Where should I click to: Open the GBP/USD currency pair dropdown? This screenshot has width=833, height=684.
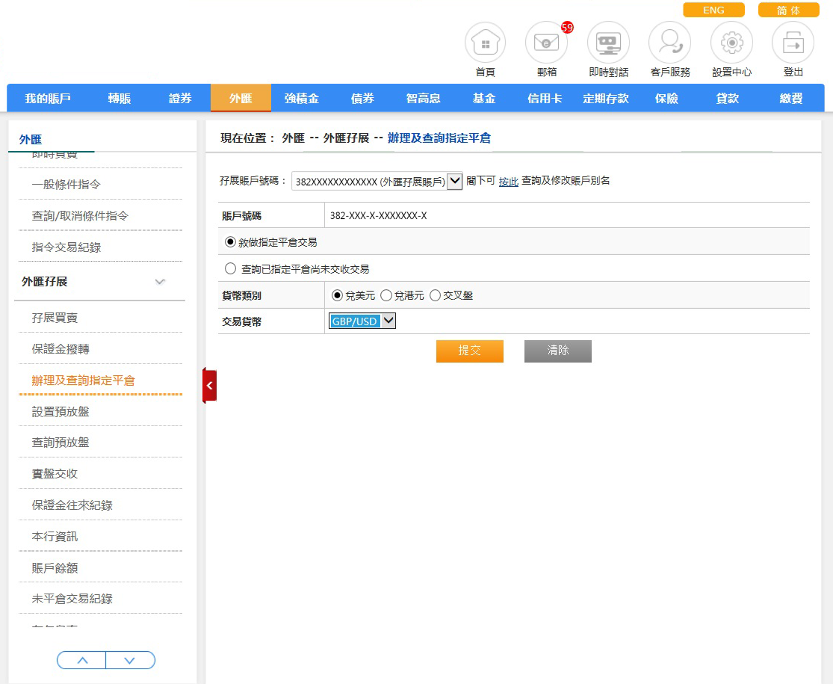tap(362, 321)
